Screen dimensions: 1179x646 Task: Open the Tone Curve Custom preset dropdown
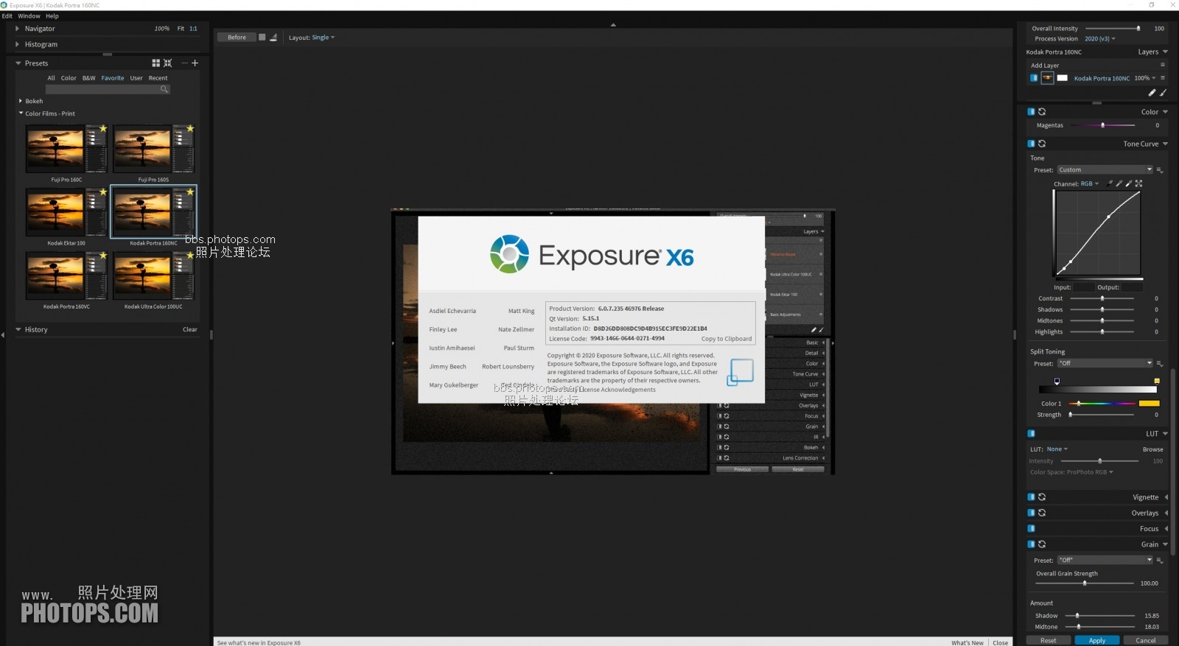(x=1105, y=170)
